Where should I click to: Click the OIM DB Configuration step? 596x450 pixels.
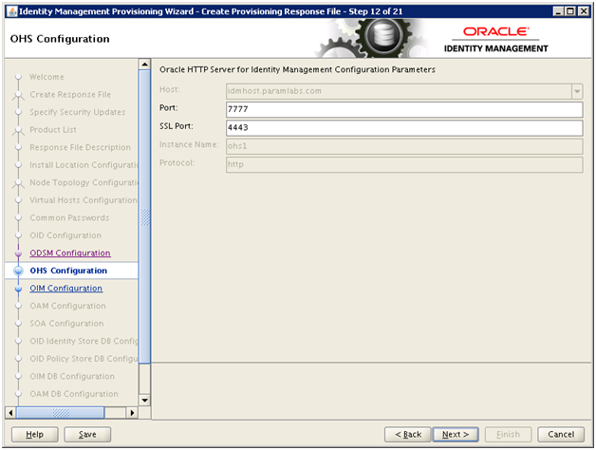pyautogui.click(x=72, y=376)
